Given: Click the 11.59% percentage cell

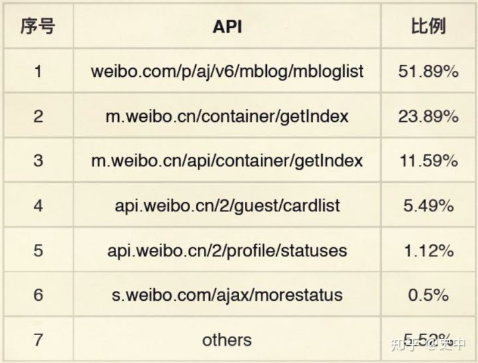Looking at the screenshot, I should click(428, 160).
